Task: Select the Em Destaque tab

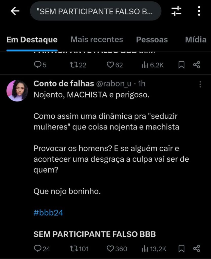Action: click(x=32, y=40)
